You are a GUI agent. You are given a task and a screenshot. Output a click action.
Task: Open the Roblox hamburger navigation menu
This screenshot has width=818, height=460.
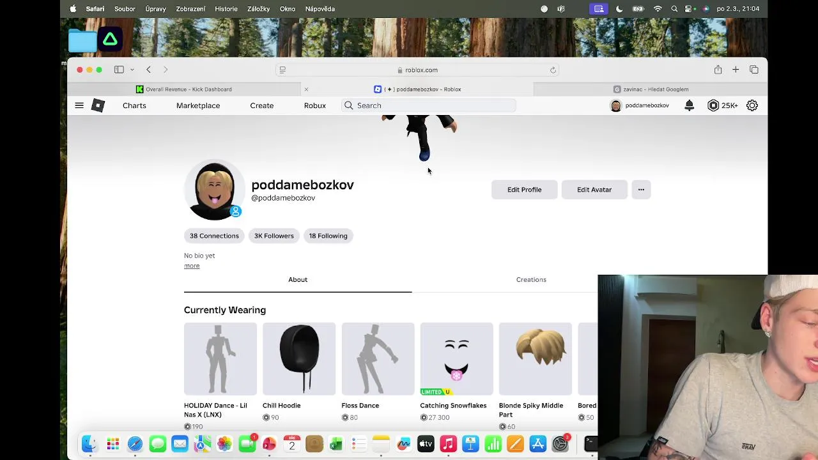click(x=79, y=105)
